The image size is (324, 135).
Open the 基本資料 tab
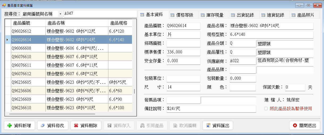154,15
